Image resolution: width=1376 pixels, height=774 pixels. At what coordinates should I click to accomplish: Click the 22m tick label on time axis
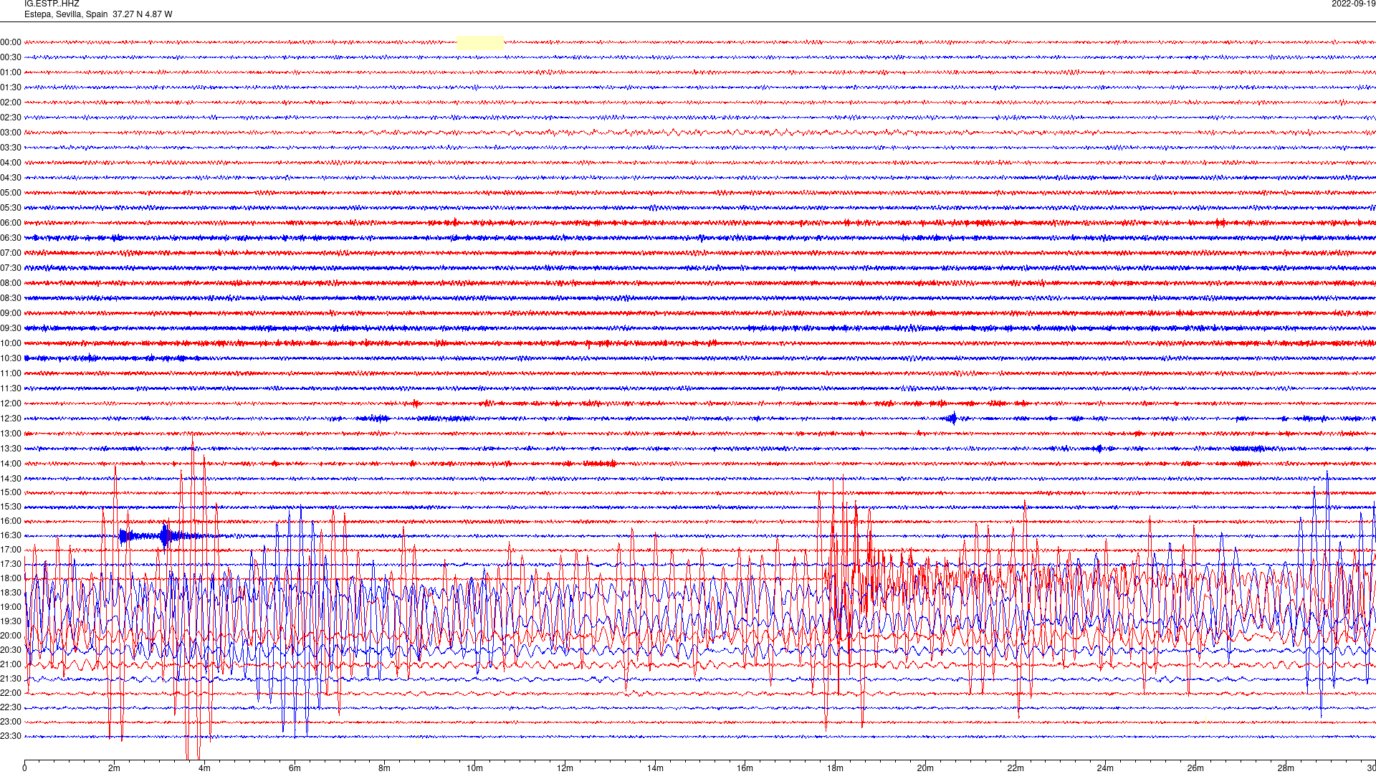point(1016,768)
